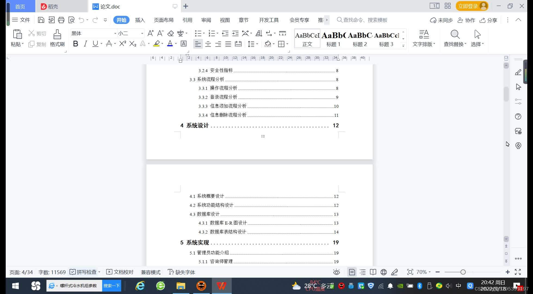Increase paragraph indent

235,33
